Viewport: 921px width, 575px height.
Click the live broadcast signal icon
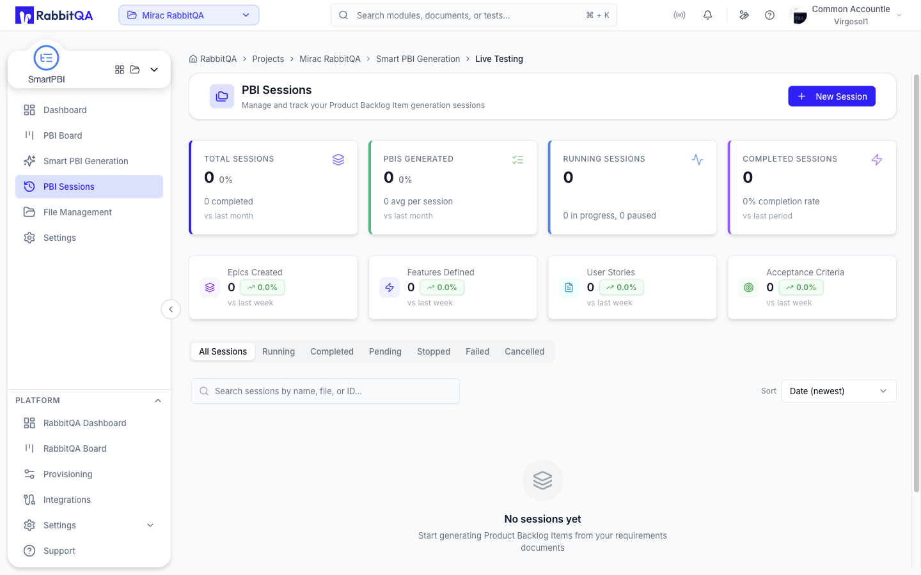coord(679,15)
